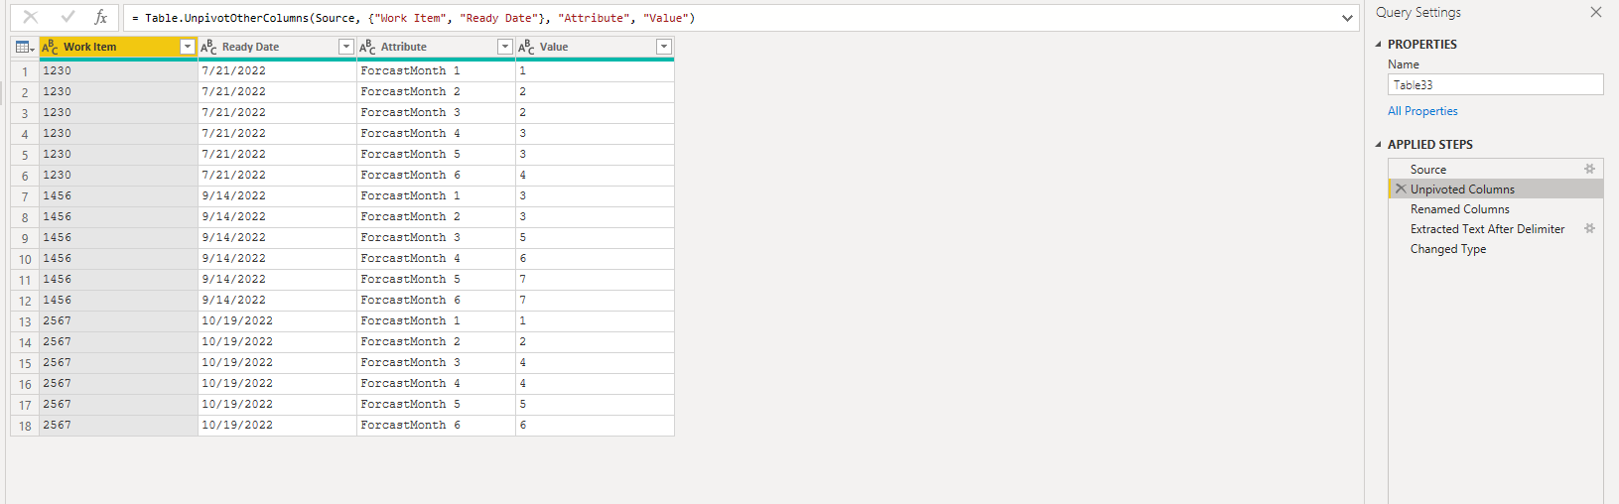
Task: Click Value cell 4 in row 6
Action: click(x=595, y=176)
